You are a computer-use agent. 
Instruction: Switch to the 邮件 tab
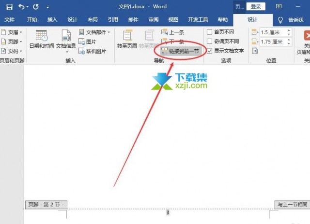[x=133, y=20]
